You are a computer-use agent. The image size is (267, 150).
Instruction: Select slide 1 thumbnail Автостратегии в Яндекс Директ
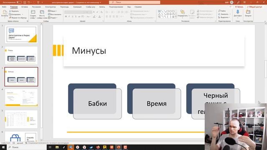point(21,34)
